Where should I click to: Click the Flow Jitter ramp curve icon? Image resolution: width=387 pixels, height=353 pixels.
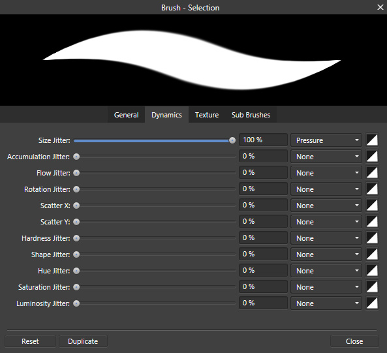372,173
